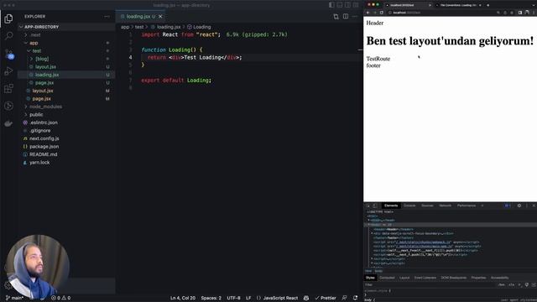Select loading.jsx in the file tree

click(x=66, y=75)
